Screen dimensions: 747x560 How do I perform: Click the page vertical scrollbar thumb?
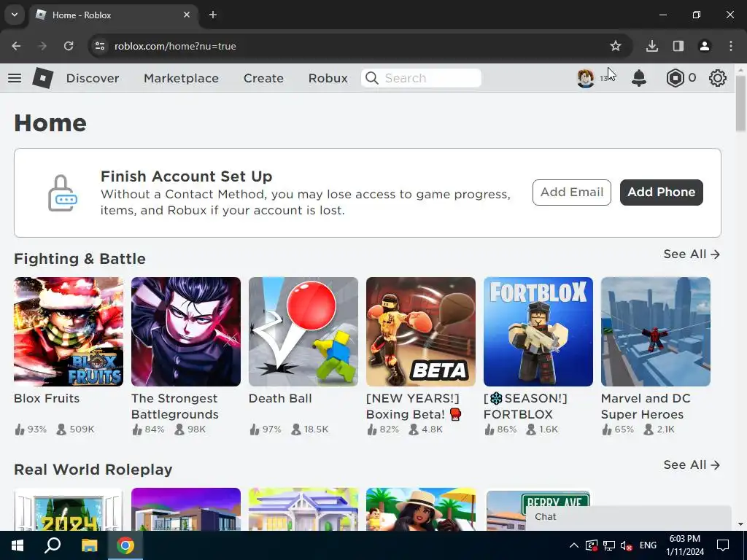tap(740, 103)
